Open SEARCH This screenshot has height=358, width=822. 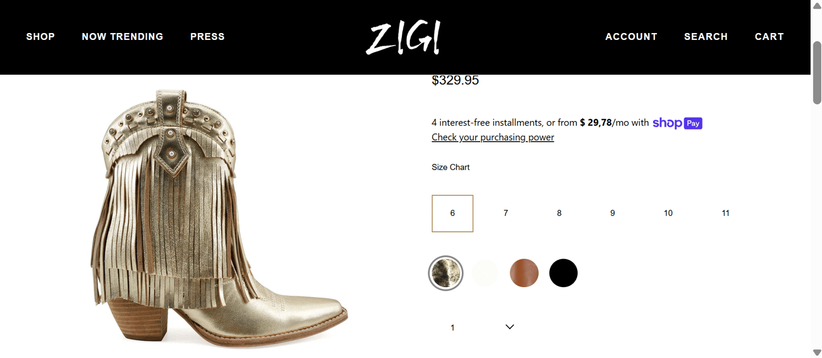click(x=706, y=37)
